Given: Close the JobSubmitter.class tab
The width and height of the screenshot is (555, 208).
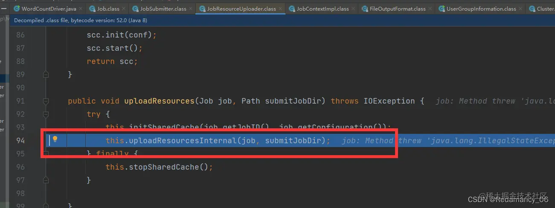Looking at the screenshot, I should coord(191,9).
